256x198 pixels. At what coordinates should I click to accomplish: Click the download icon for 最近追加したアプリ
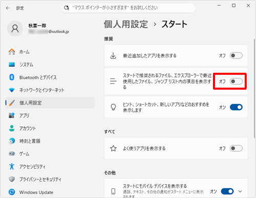coord(113,55)
